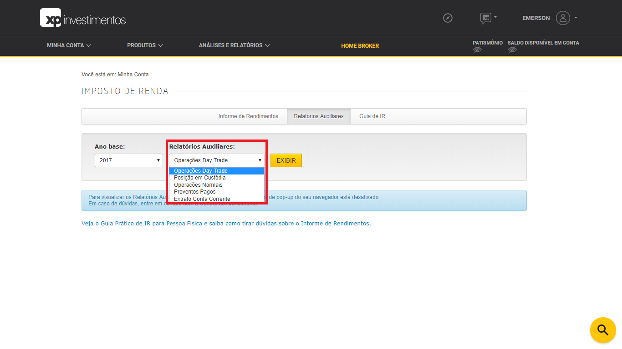Expand the PRODUTOS menu
The width and height of the screenshot is (622, 349).
(x=144, y=45)
